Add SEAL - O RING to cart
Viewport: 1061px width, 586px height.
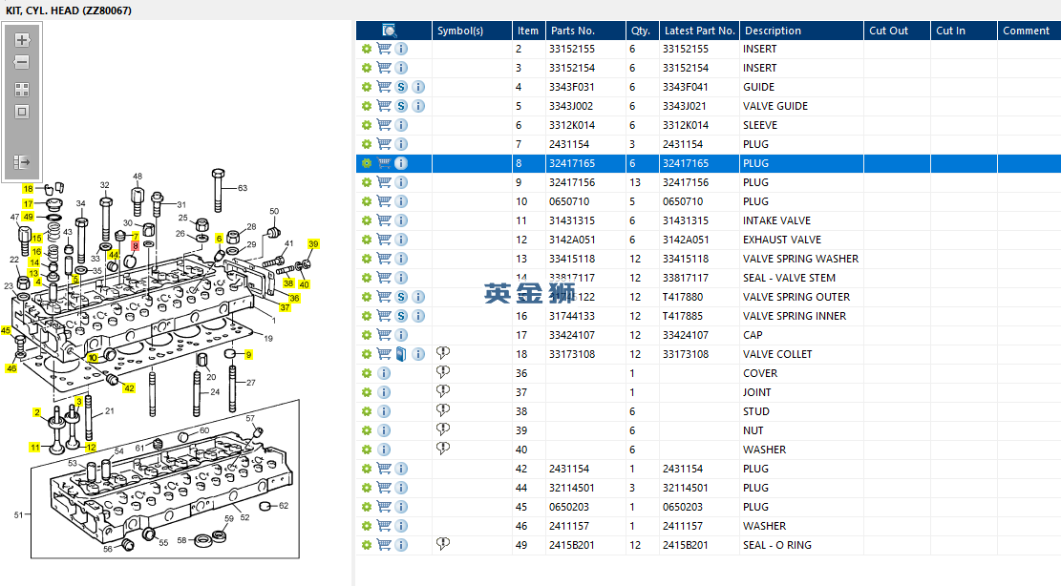(384, 545)
